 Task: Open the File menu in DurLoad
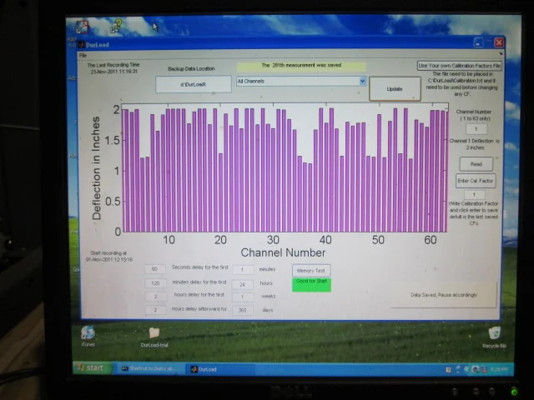(x=83, y=55)
